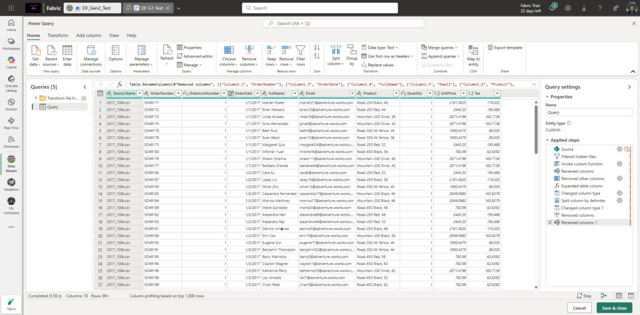Image resolution: width=640 pixels, height=315 pixels.
Task: Click Map to entity icon
Action: [473, 50]
